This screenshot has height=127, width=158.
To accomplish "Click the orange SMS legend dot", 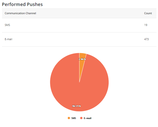I will 69,118.
